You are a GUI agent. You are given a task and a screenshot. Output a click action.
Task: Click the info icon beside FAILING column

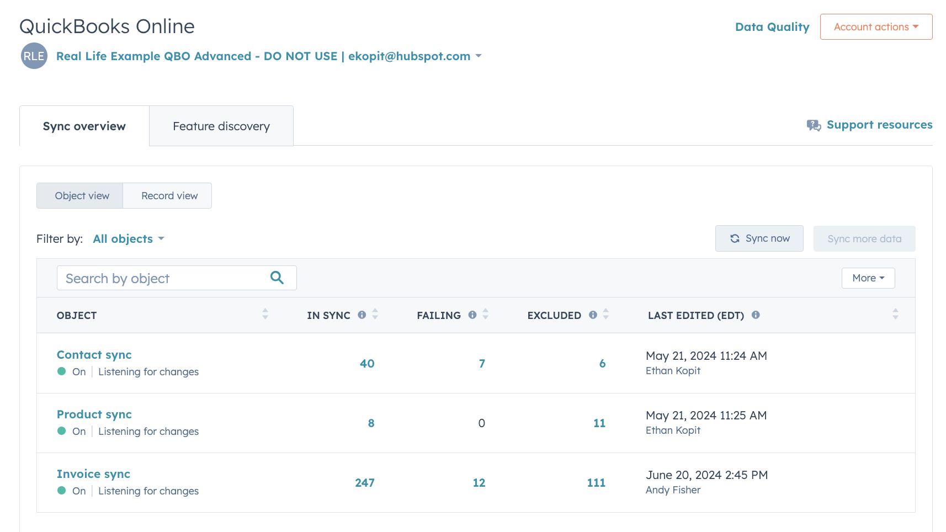[472, 315]
